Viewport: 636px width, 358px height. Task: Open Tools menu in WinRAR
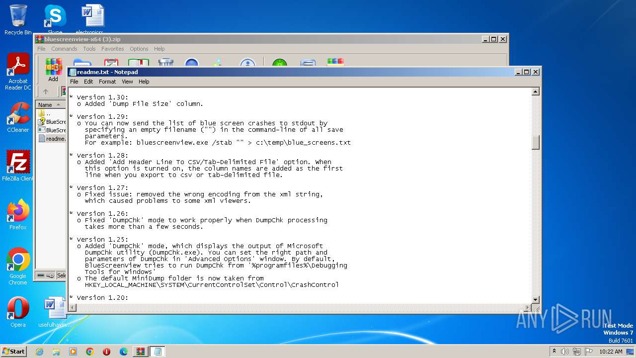click(x=89, y=49)
